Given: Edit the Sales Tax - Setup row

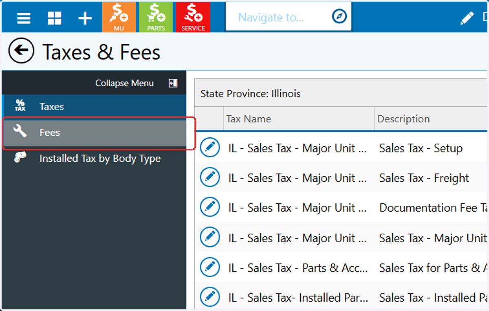Looking at the screenshot, I should (210, 147).
